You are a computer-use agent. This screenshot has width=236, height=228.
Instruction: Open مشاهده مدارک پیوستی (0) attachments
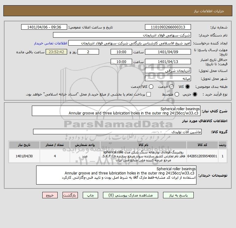pos(131,195)
